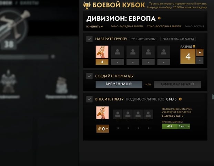
Task: Buy tickets with green 438 button
Action: pyautogui.click(x=170, y=126)
